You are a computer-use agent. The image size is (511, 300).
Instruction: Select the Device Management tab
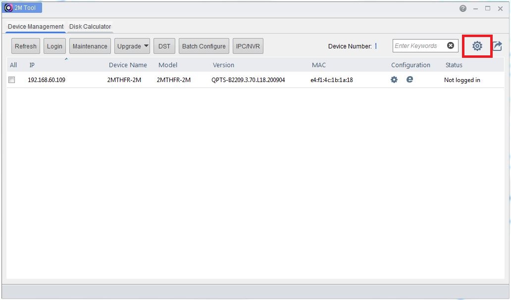coord(36,27)
